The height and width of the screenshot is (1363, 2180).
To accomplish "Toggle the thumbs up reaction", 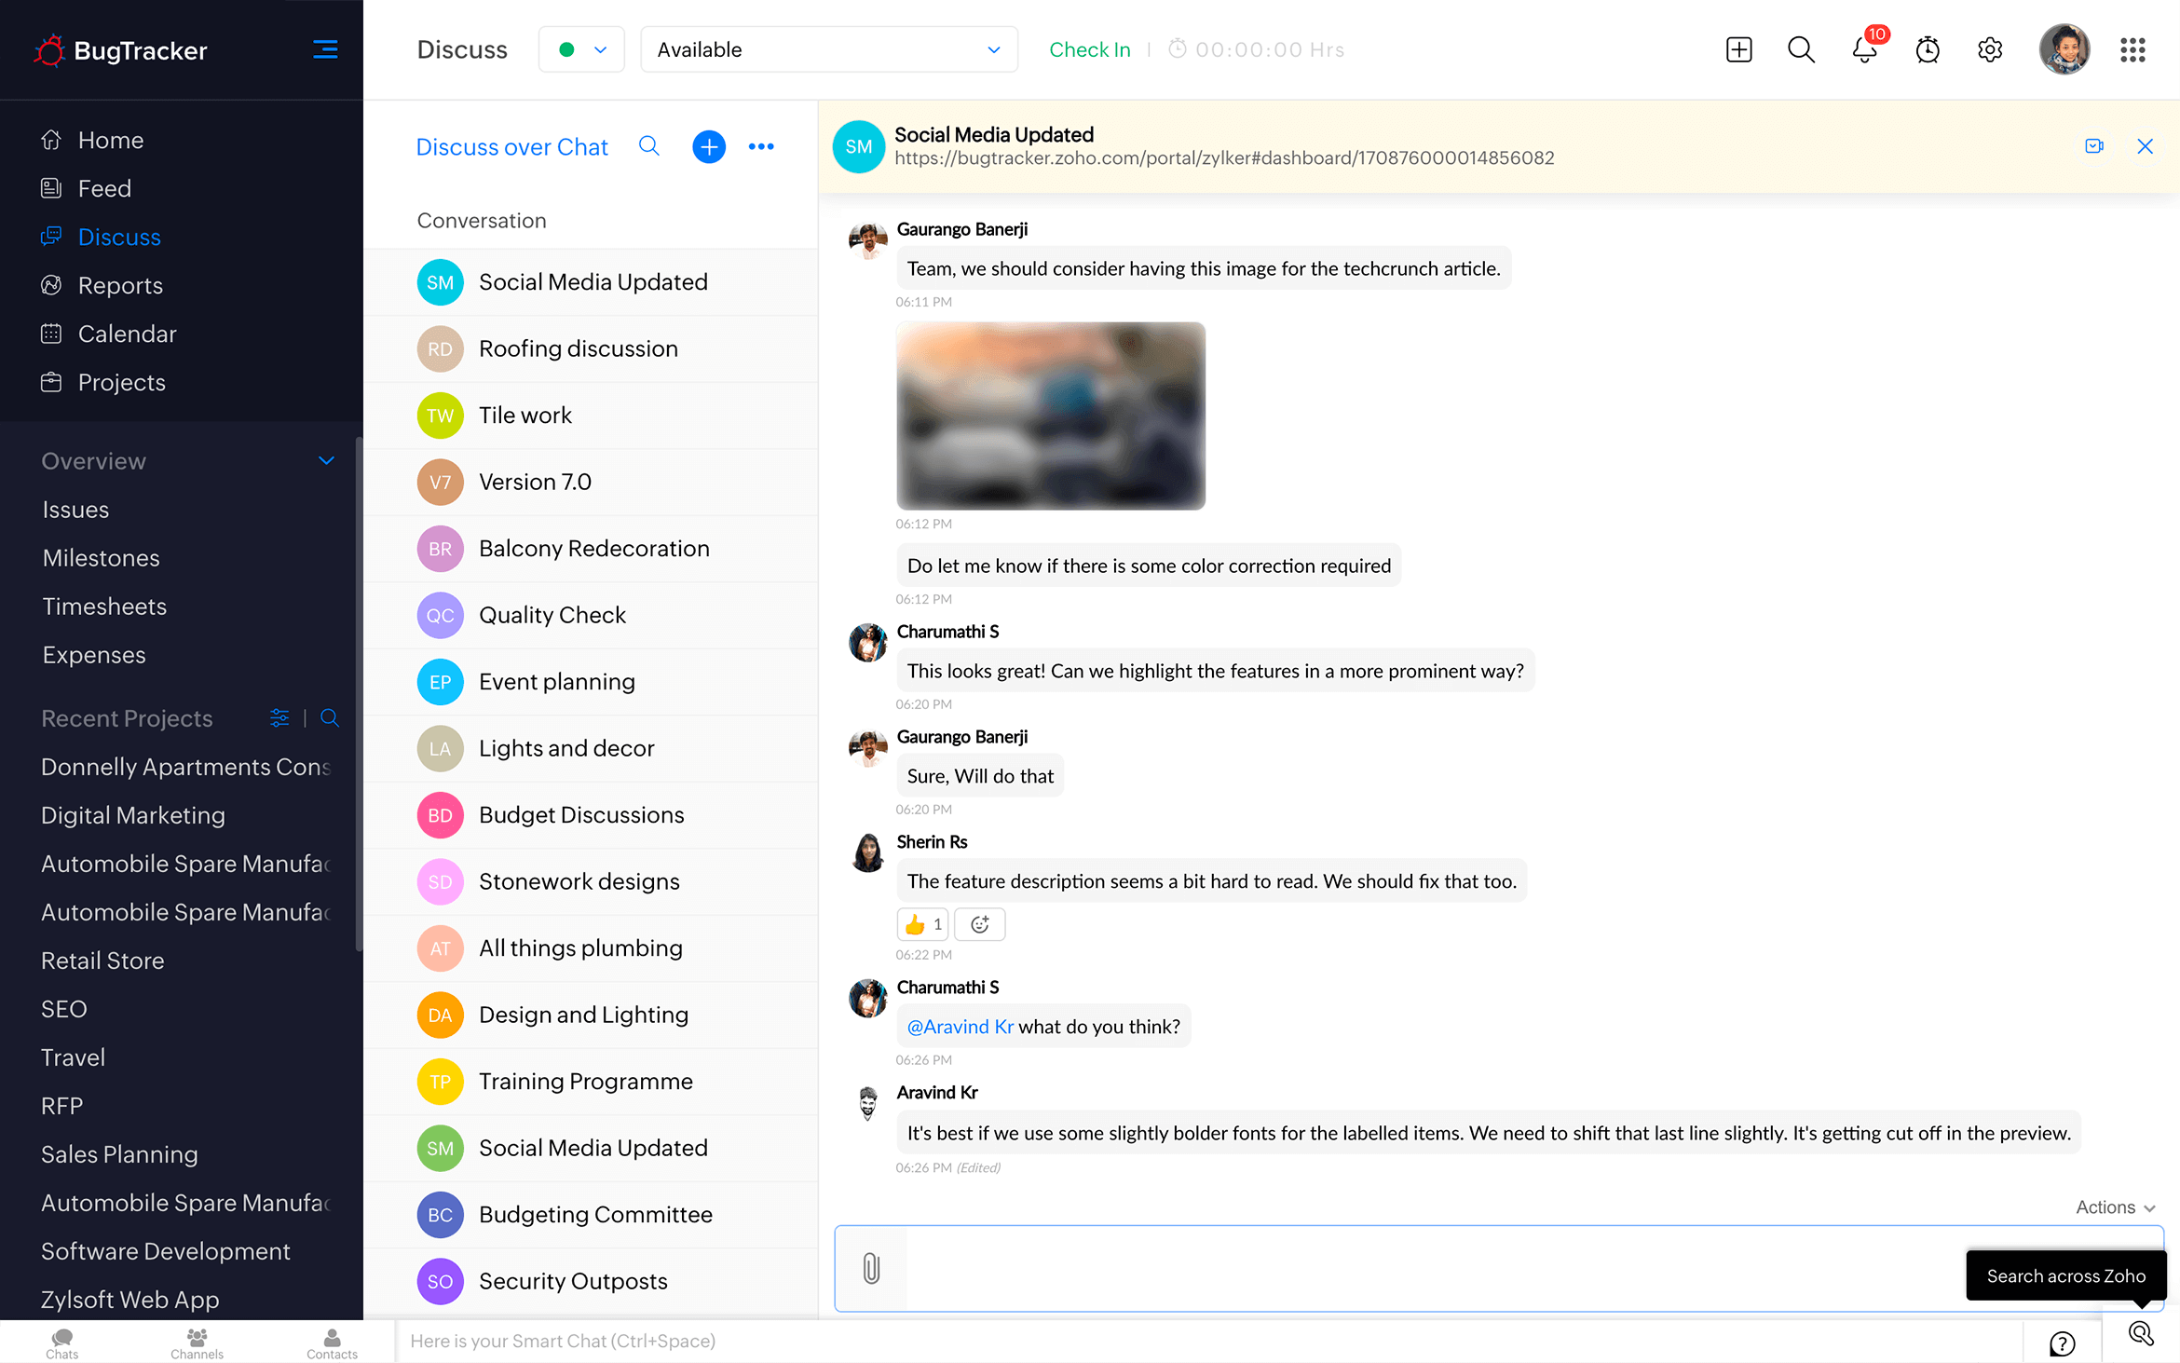I will [x=922, y=924].
